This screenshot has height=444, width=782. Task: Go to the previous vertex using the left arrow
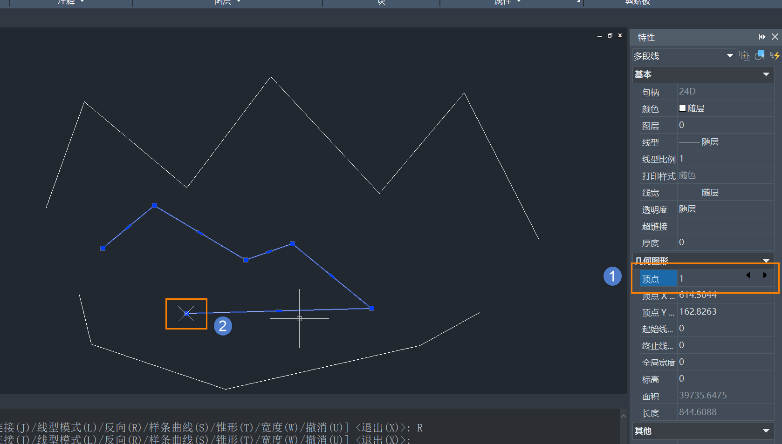click(748, 275)
